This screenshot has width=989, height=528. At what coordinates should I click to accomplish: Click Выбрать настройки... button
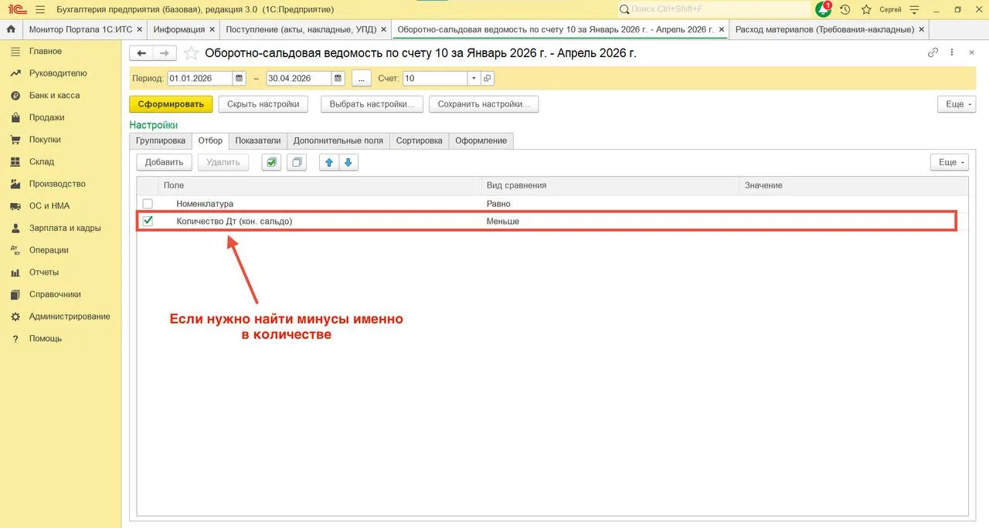tap(372, 104)
